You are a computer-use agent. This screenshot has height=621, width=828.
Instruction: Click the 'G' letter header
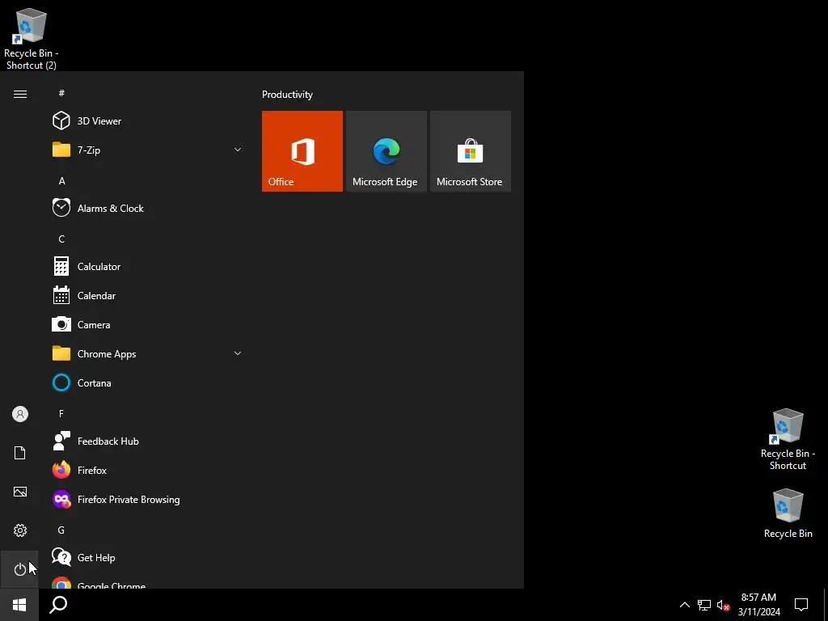tap(61, 530)
